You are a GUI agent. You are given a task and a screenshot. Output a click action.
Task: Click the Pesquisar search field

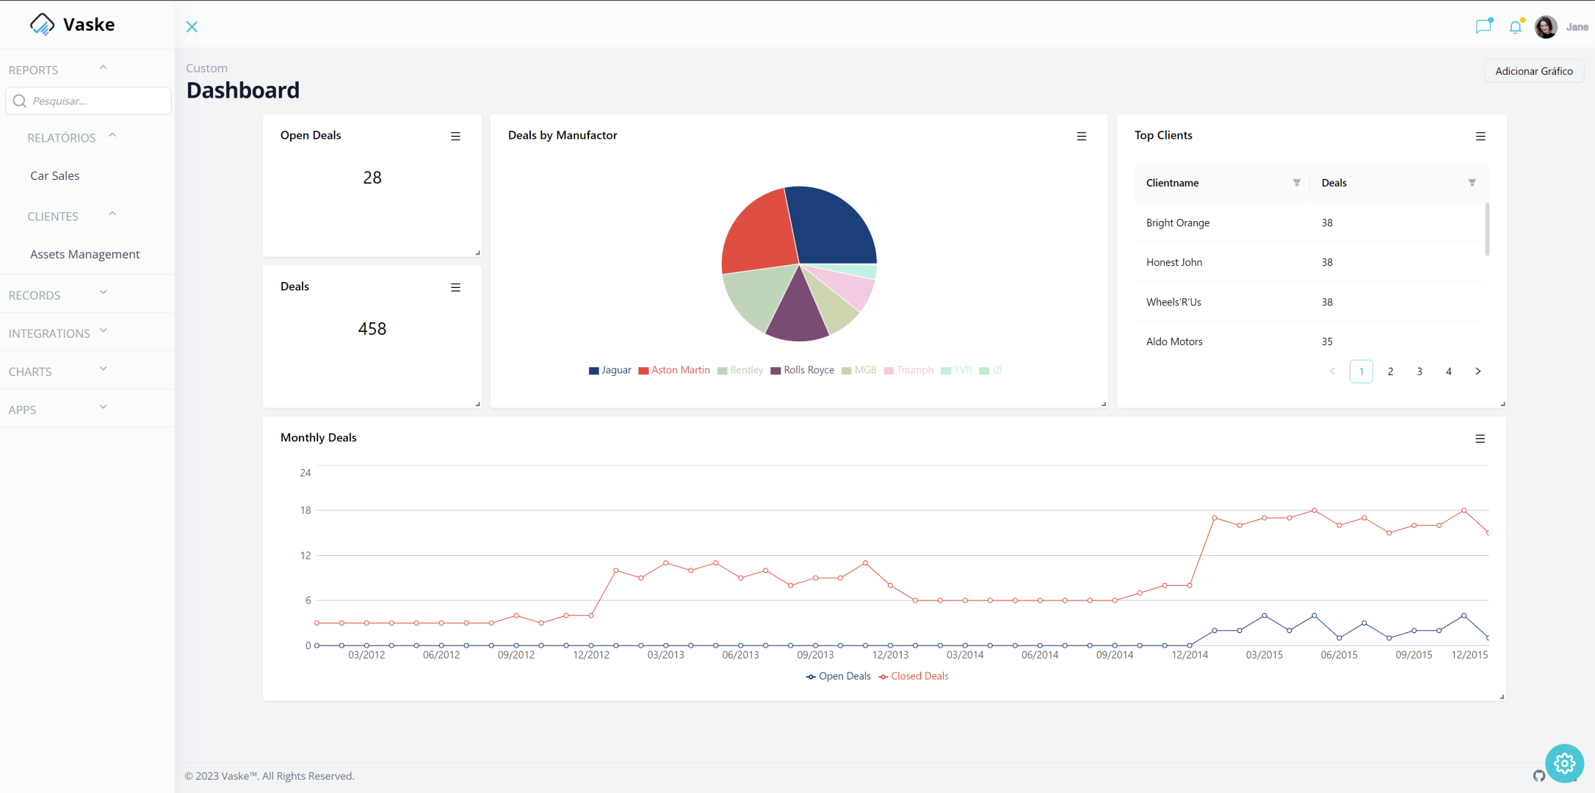(95, 101)
